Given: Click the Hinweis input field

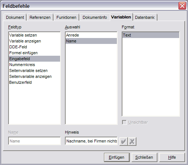Looking at the screenshot, I should click(x=91, y=141).
